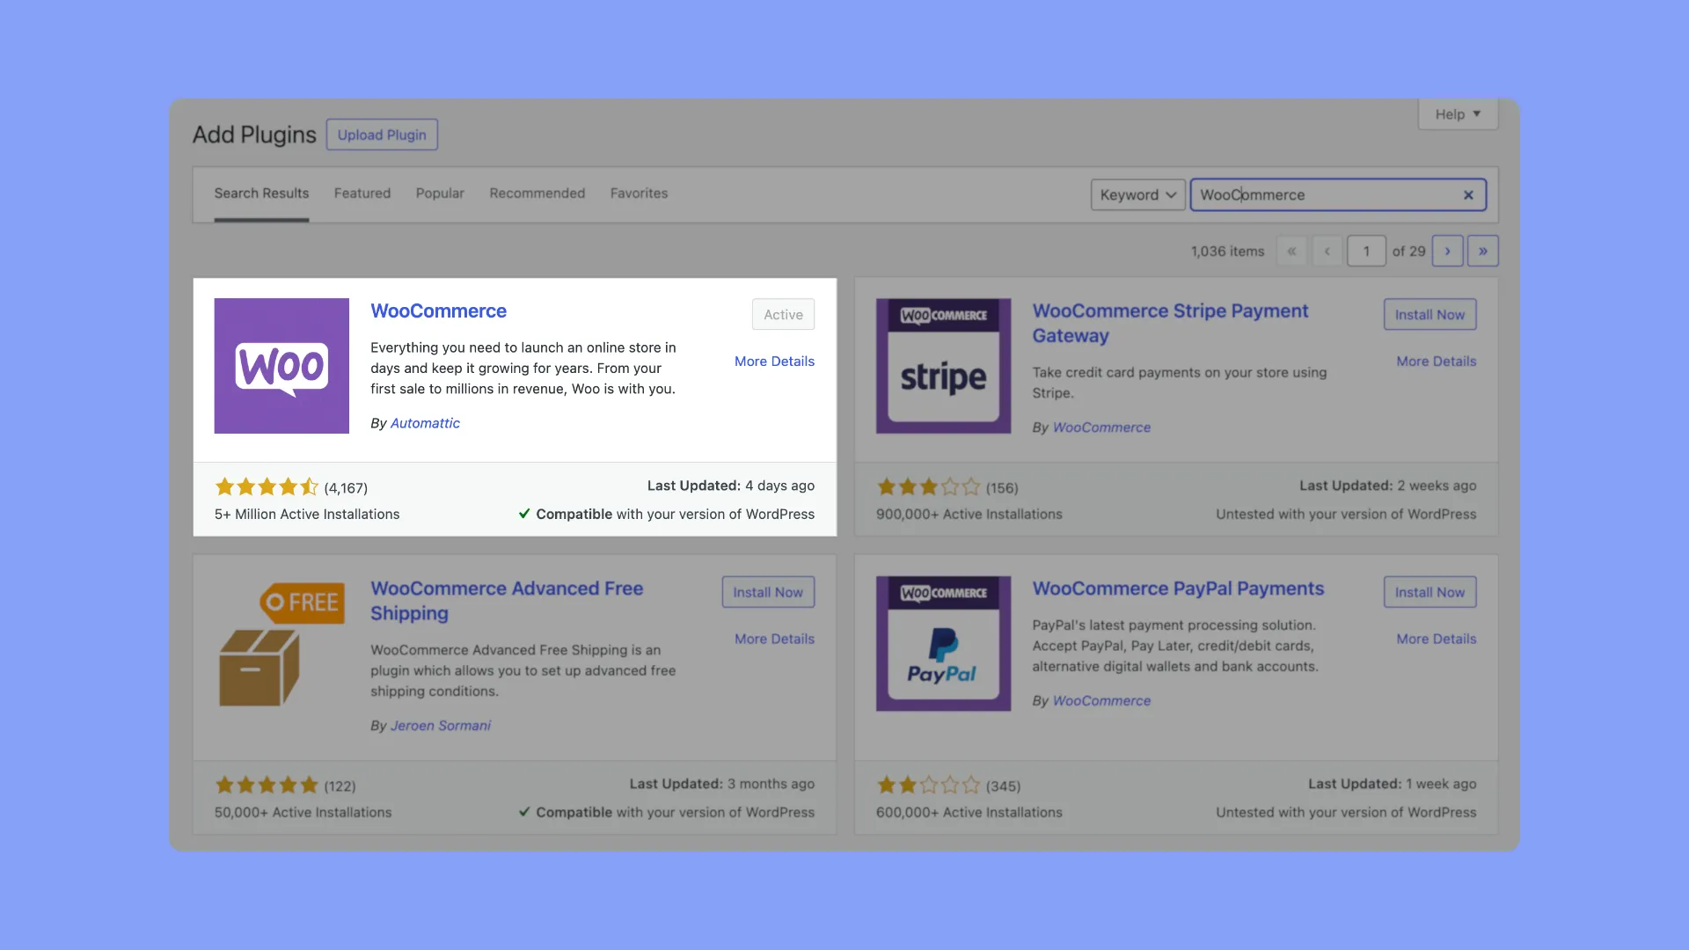Visit author Jeroen Sormani link

pos(441,726)
